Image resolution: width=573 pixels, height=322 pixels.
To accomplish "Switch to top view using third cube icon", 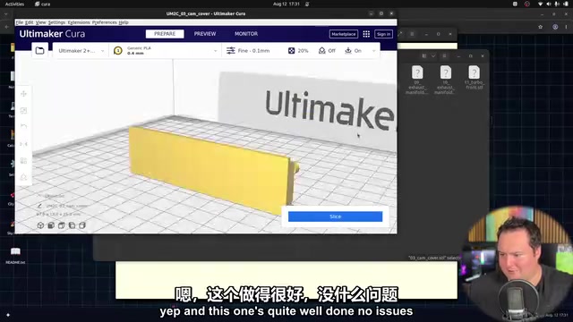I will pyautogui.click(x=62, y=225).
